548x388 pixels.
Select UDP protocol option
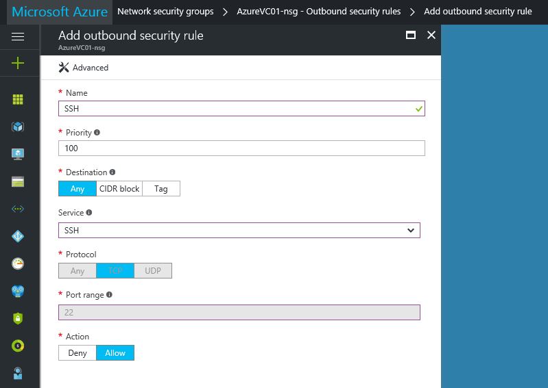(x=153, y=271)
